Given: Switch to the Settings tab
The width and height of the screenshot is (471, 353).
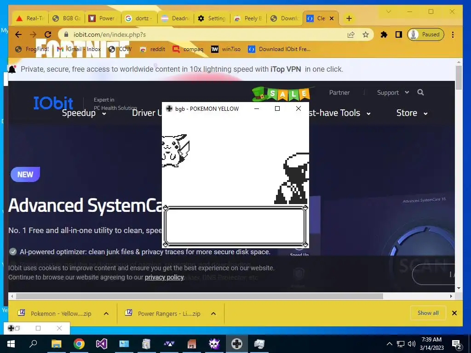Looking at the screenshot, I should tap(212, 18).
